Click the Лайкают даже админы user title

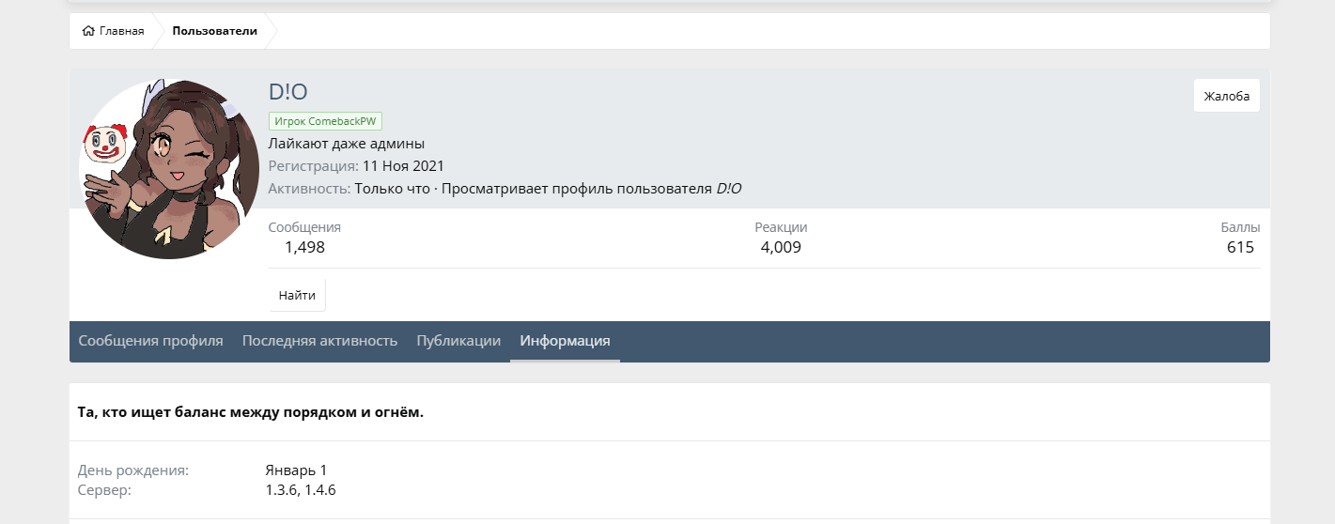pyautogui.click(x=347, y=144)
